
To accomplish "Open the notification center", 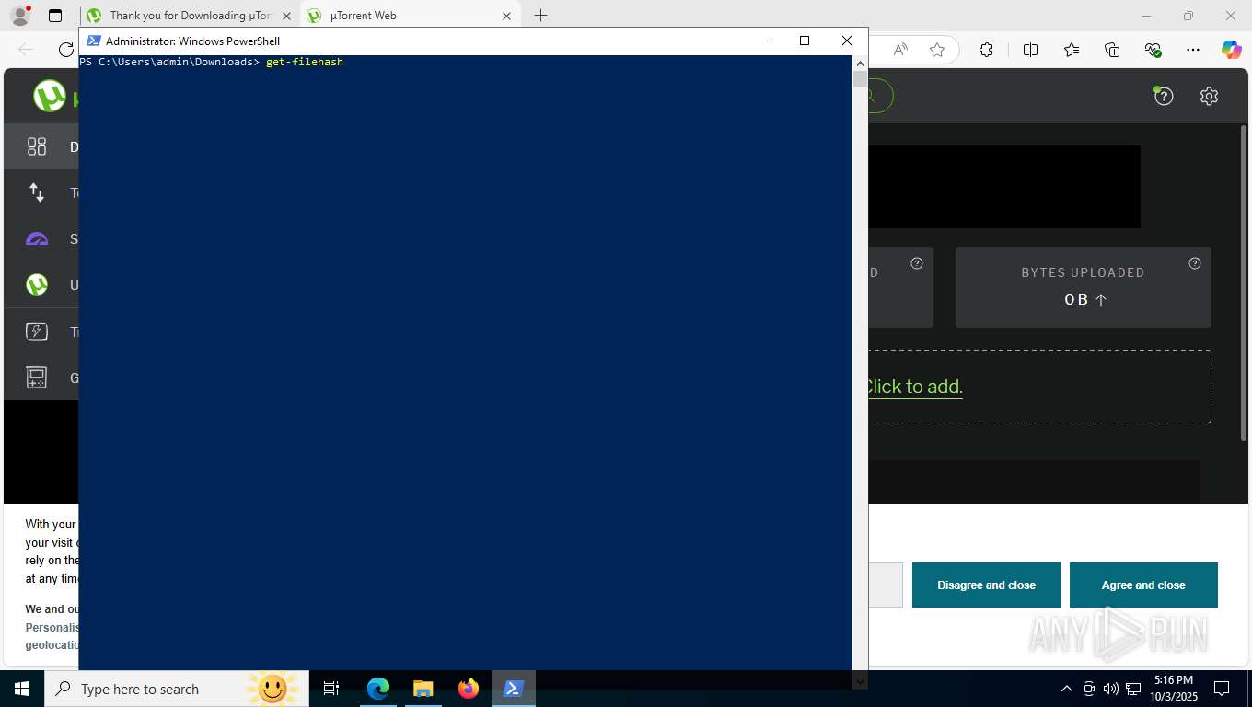I will click(x=1222, y=689).
